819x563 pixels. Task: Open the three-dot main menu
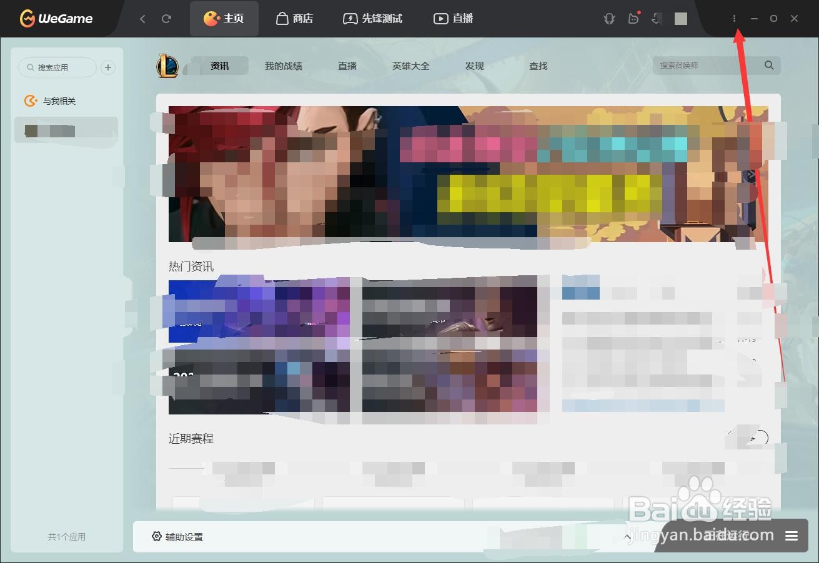click(734, 19)
